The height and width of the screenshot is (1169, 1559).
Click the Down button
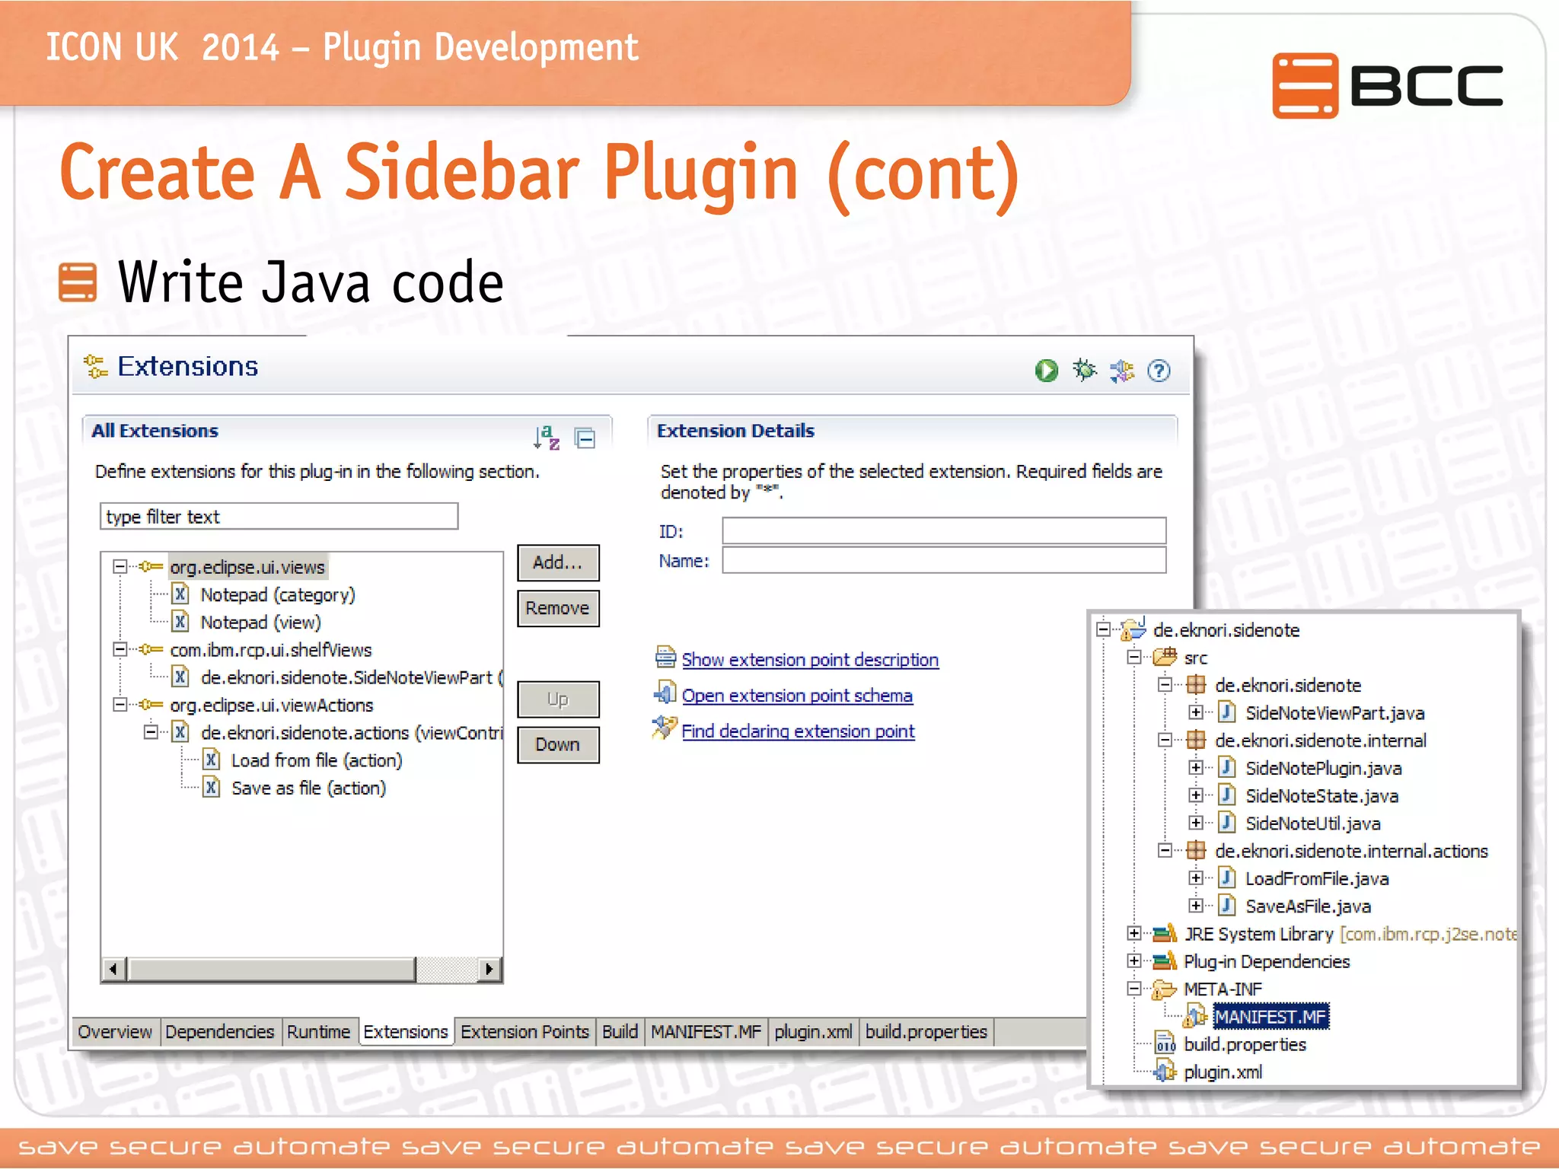tap(558, 744)
